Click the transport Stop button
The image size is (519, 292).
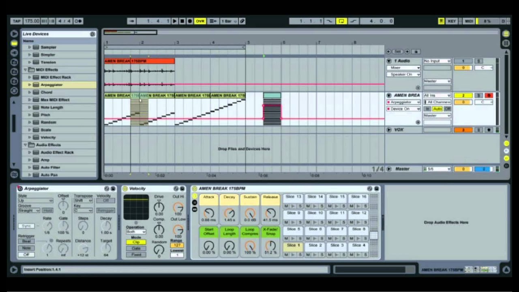click(x=182, y=21)
